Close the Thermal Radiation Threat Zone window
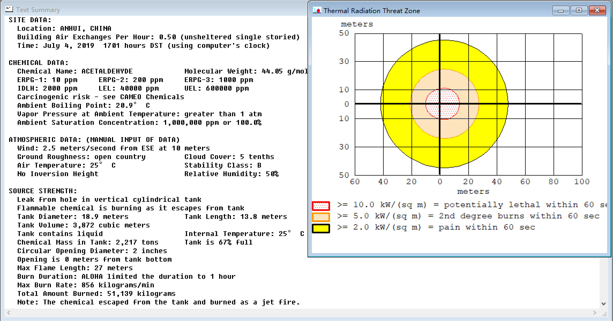The height and width of the screenshot is (321, 613). point(597,11)
